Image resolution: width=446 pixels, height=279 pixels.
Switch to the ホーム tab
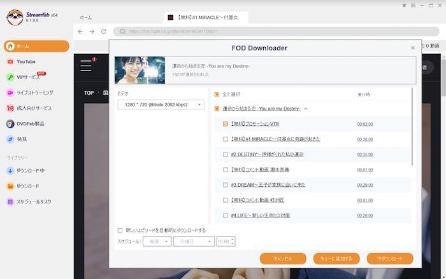pos(86,18)
